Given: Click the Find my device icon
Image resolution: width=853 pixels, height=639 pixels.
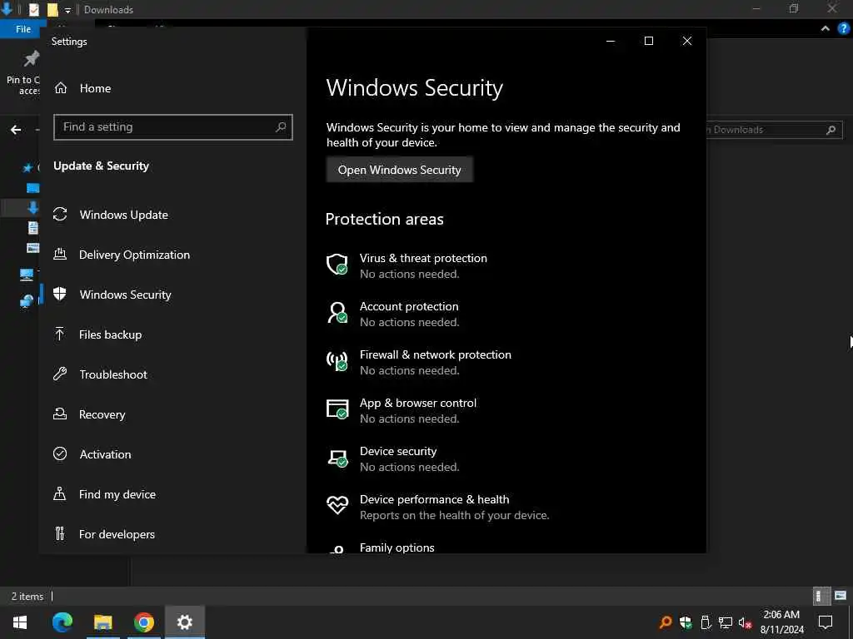Looking at the screenshot, I should point(60,494).
